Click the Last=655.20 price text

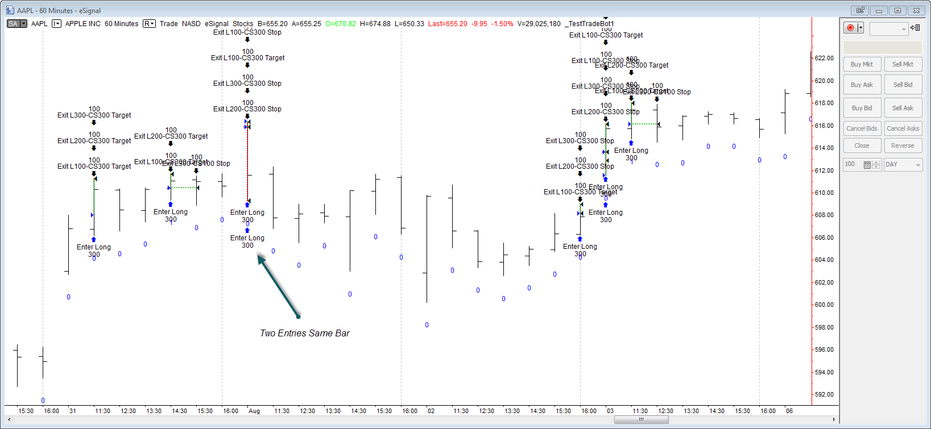[448, 24]
